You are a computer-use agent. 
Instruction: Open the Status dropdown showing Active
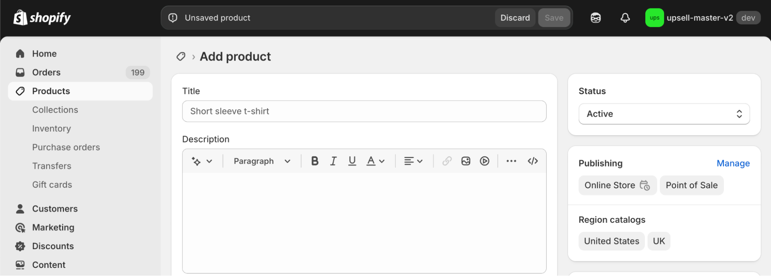664,114
